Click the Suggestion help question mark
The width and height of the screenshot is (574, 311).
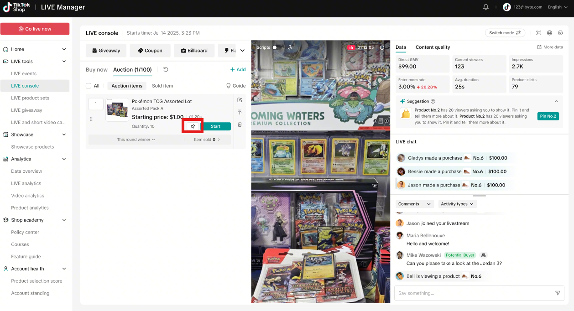click(433, 101)
